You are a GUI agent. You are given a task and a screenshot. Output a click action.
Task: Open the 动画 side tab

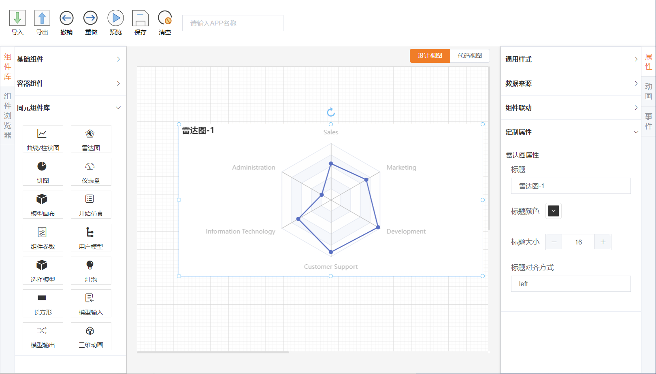click(x=649, y=91)
